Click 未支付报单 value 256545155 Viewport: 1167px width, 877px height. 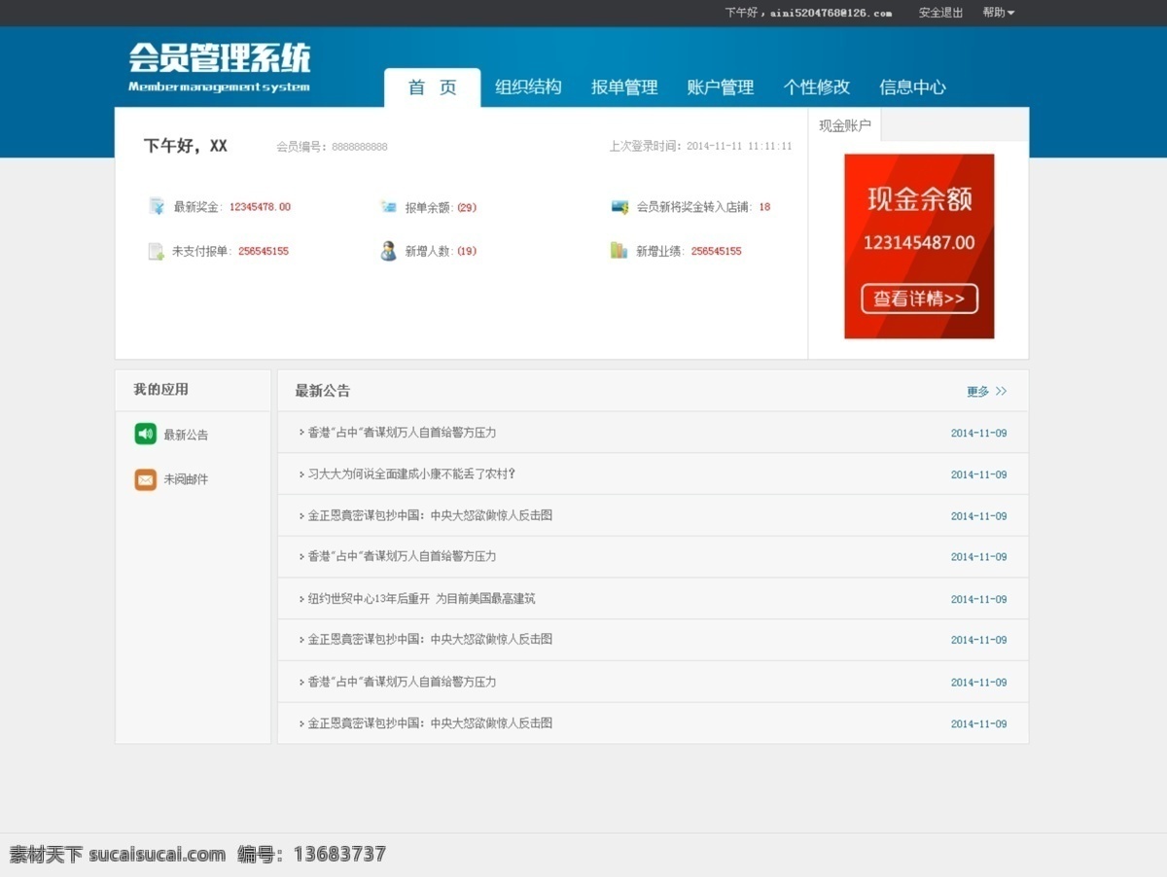coord(264,251)
